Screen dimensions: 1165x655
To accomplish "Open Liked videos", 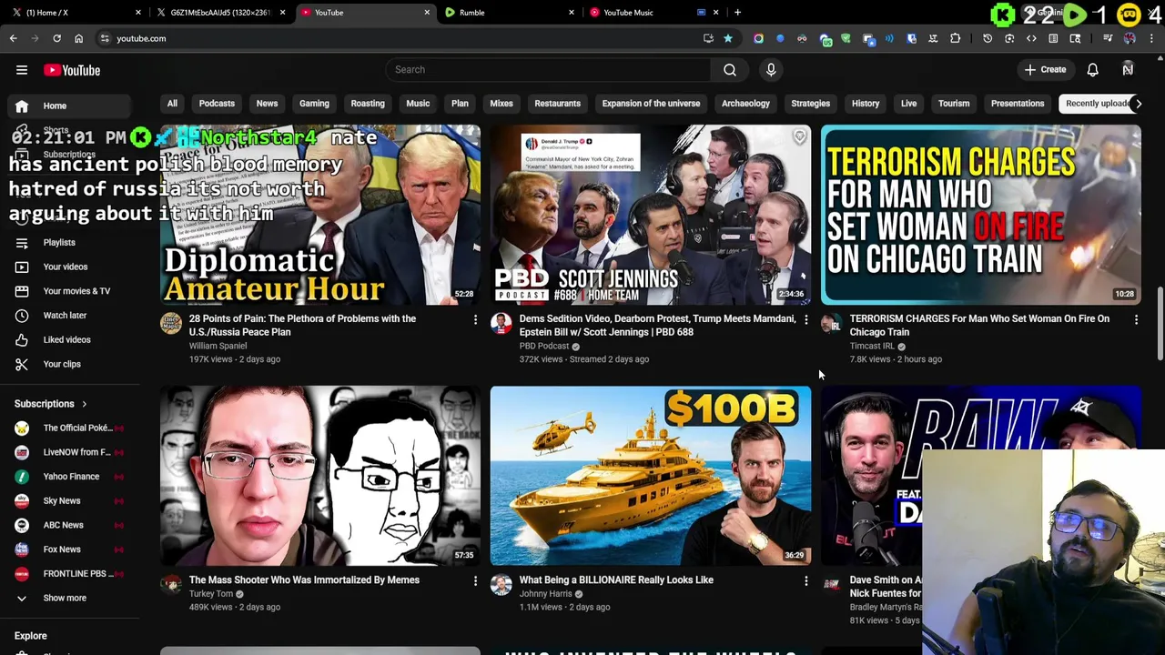I will (70, 339).
